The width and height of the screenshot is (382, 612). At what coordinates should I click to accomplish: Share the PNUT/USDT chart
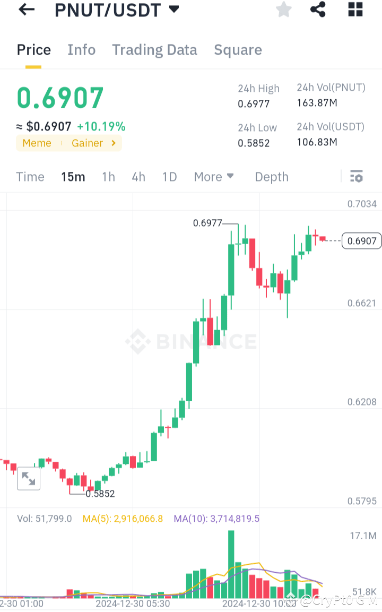click(x=318, y=10)
